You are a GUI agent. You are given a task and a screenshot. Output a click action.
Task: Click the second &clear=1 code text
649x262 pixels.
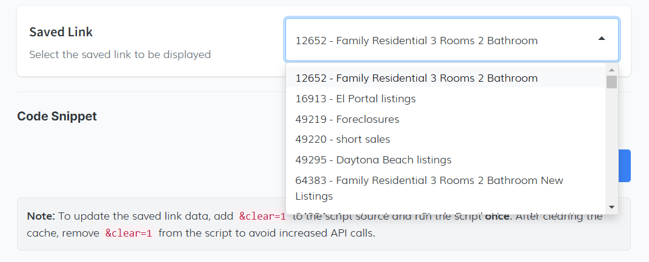click(128, 233)
